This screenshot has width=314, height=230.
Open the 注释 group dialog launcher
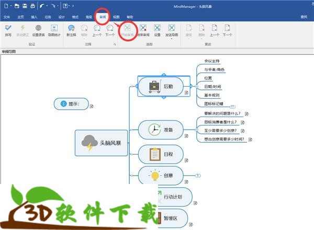click(115, 44)
